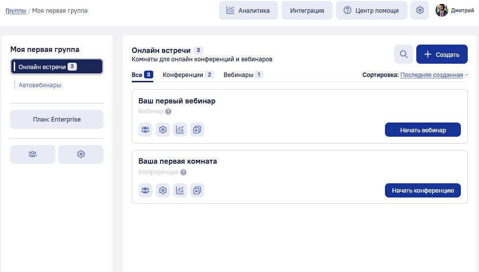This screenshot has width=479, height=272.
Task: View statistics icon for Ваша первая комната
Action: [180, 190]
